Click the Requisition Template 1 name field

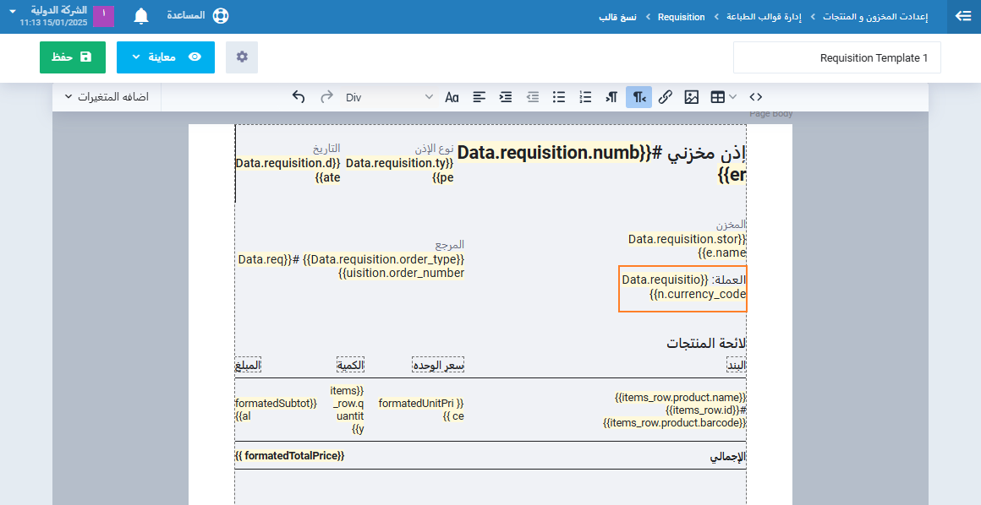pyautogui.click(x=836, y=57)
